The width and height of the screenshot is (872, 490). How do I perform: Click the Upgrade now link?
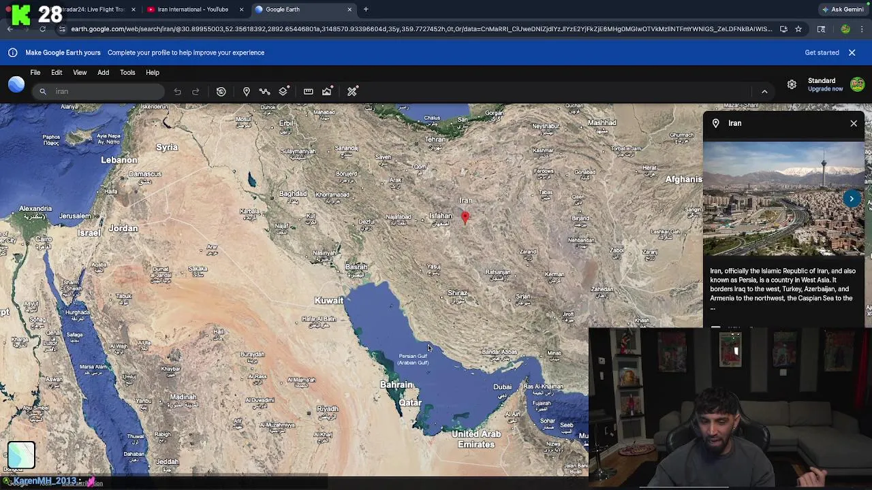(825, 89)
